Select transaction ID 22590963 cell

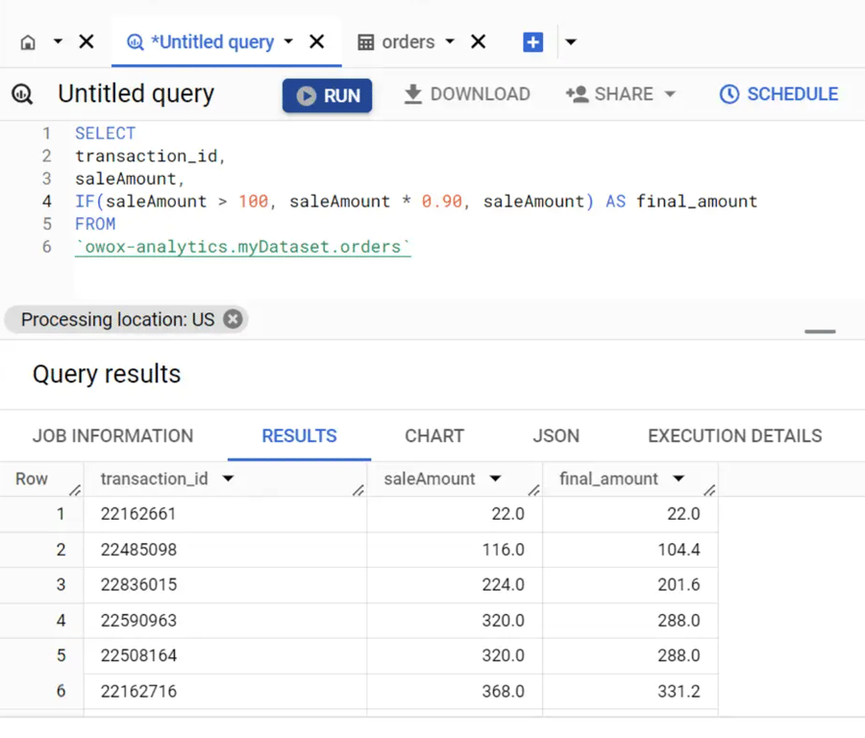[225, 621]
